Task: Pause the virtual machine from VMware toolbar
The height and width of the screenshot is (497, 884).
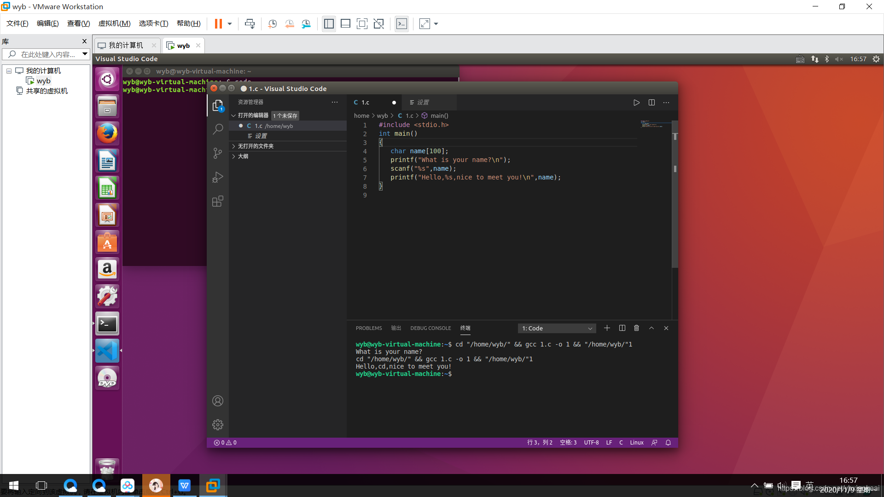Action: pos(218,24)
